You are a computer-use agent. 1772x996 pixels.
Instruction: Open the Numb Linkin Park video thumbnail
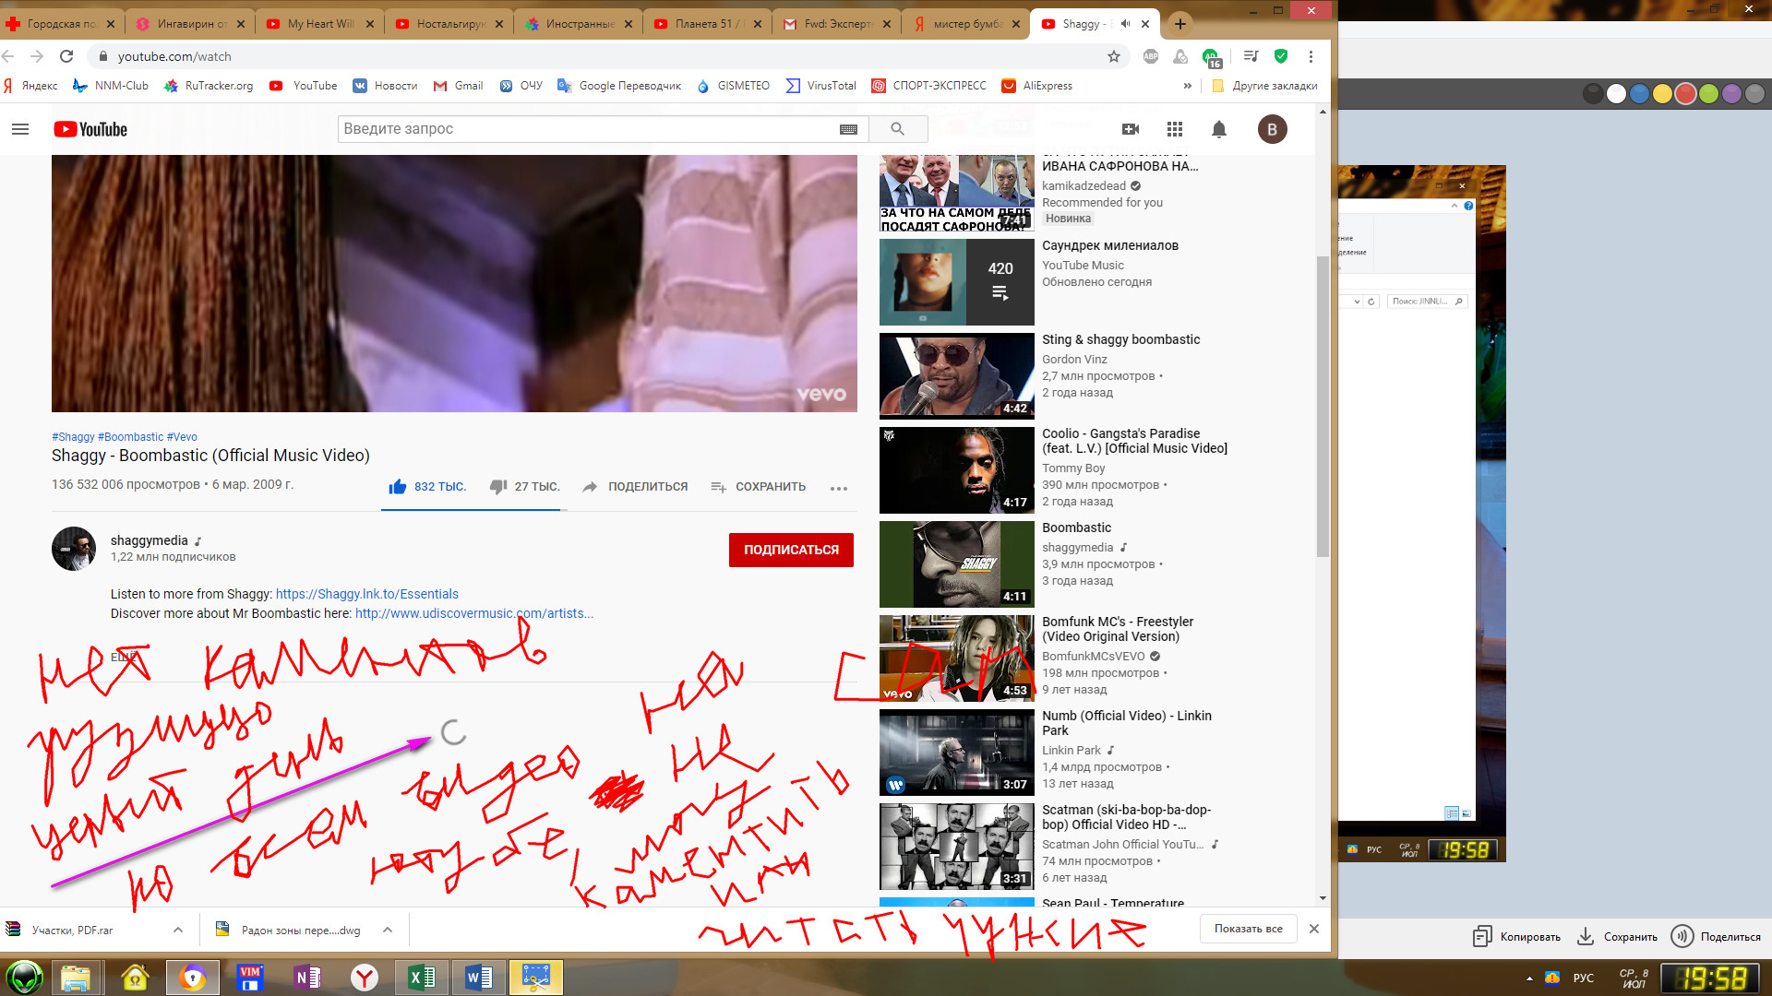tap(956, 753)
